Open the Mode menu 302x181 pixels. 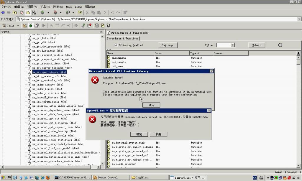[x=69, y=7]
